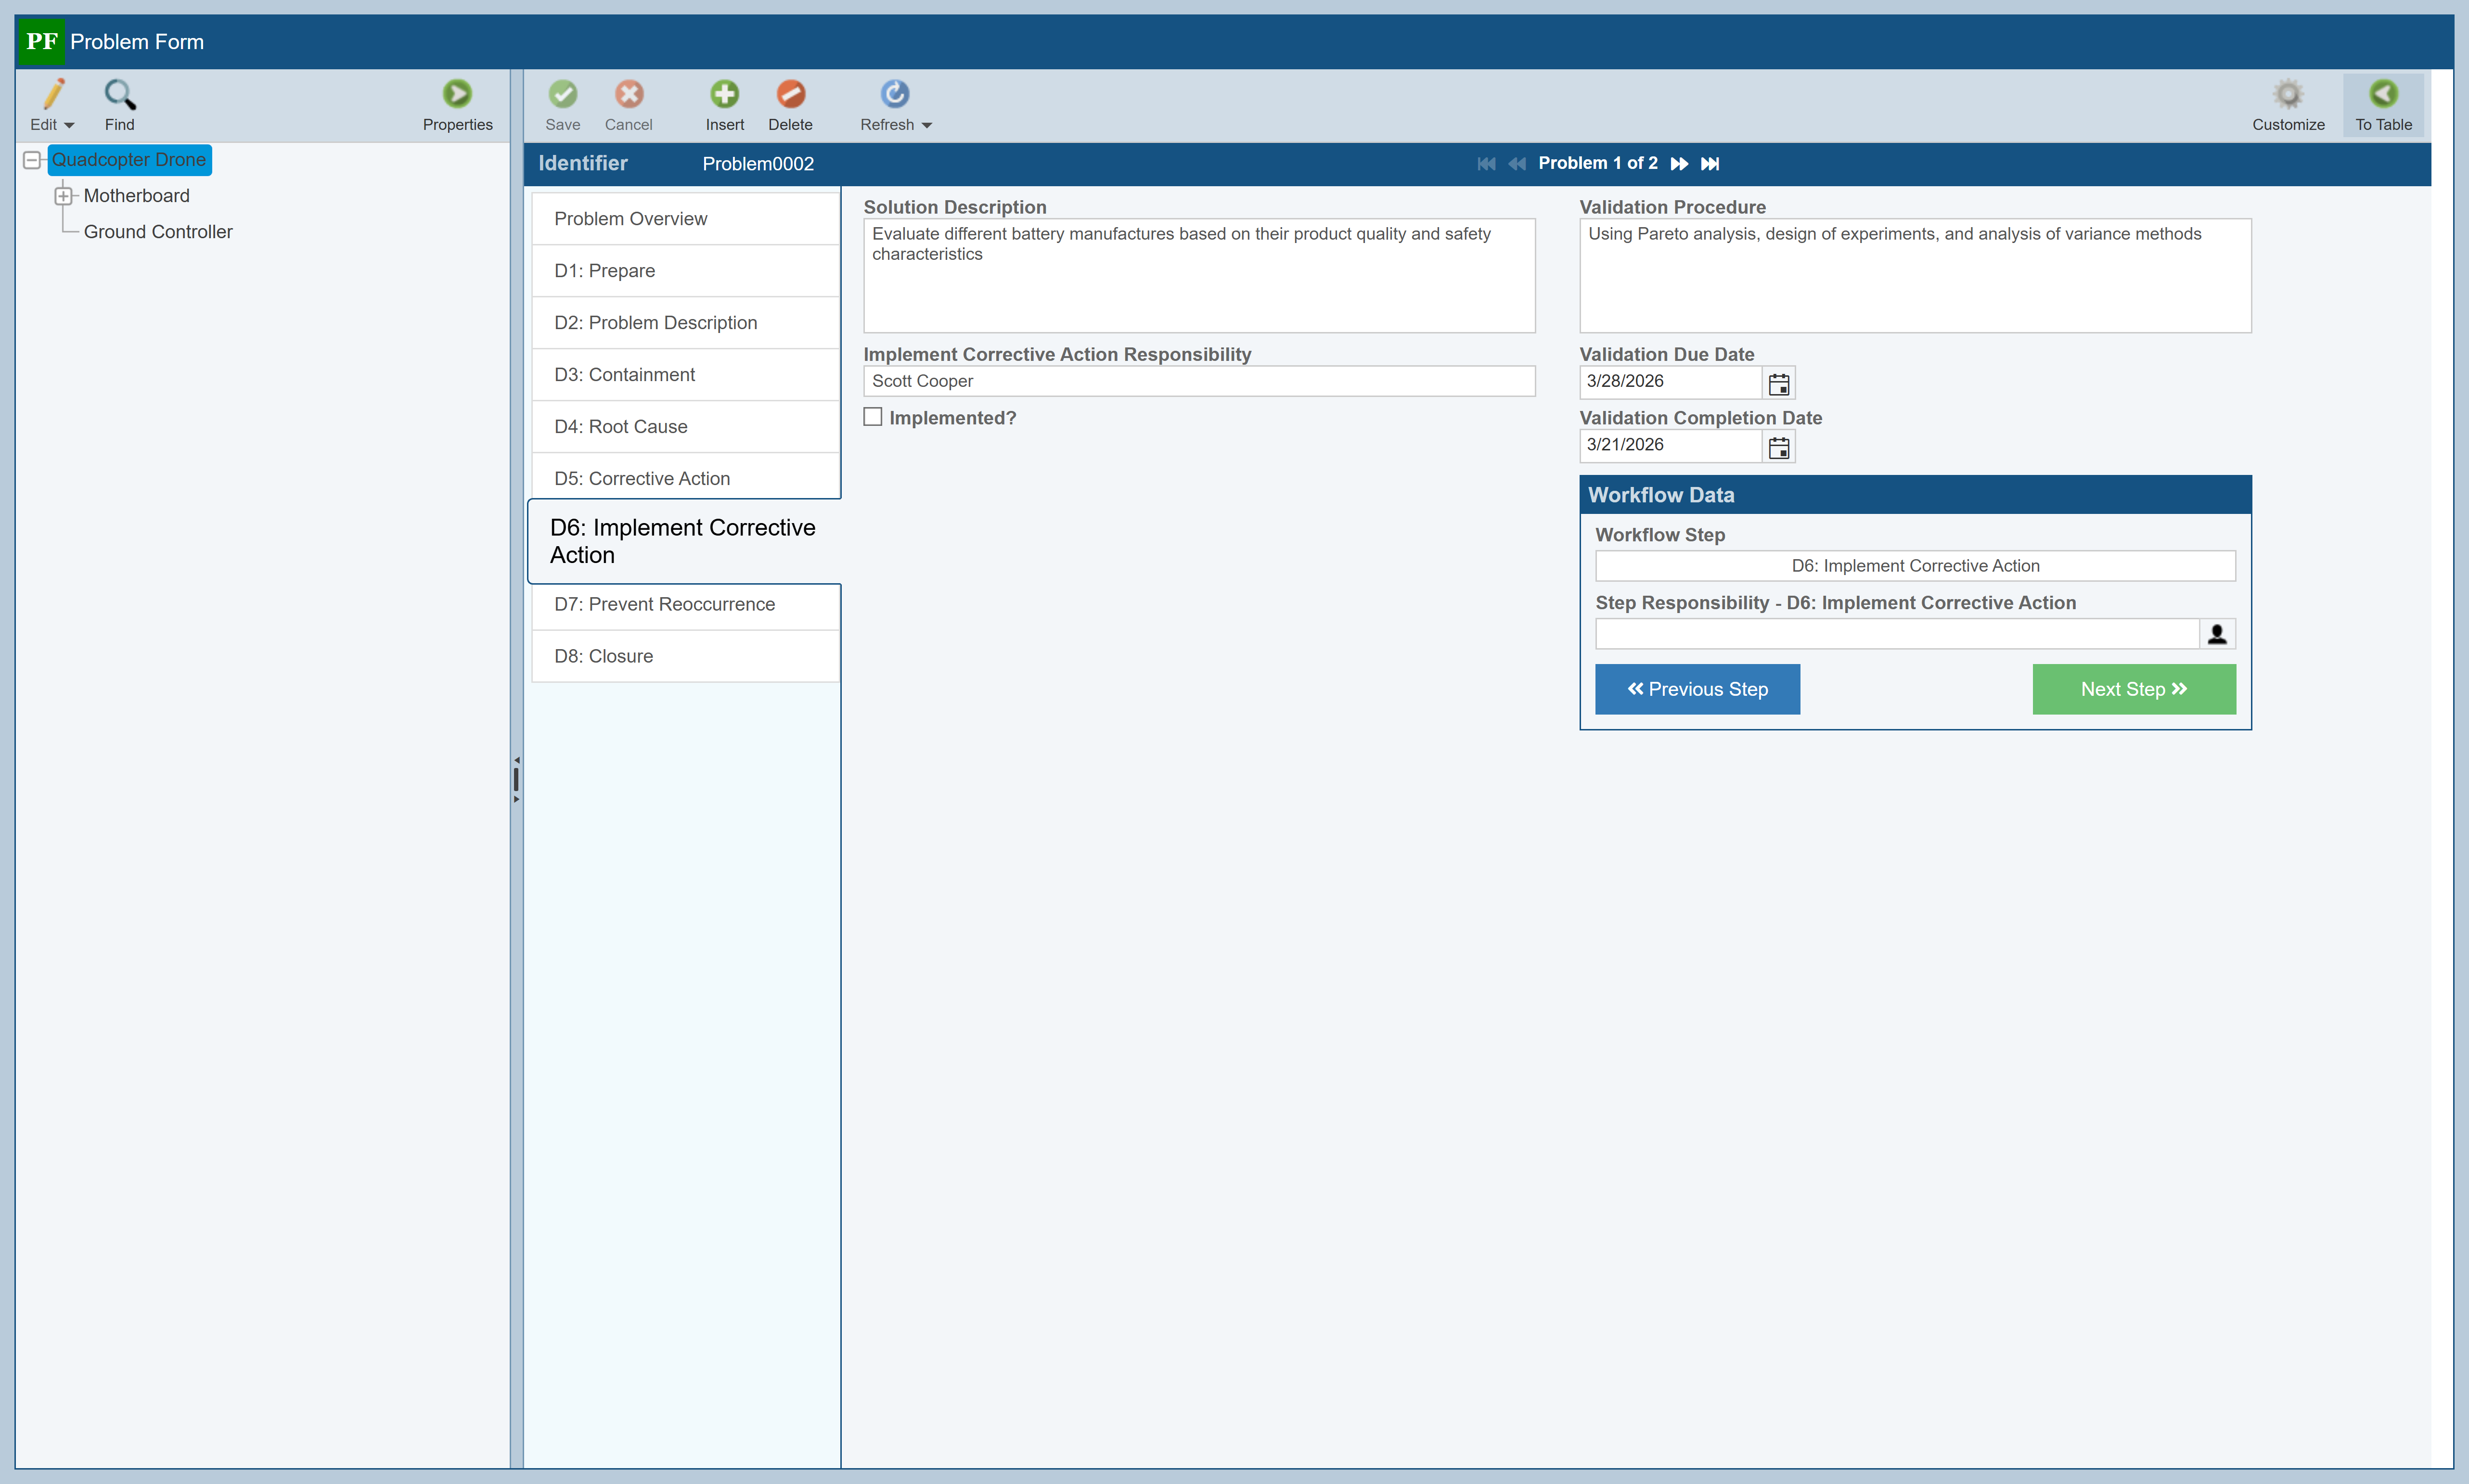Open the Edit dropdown menu
2469x1484 pixels.
(x=68, y=126)
